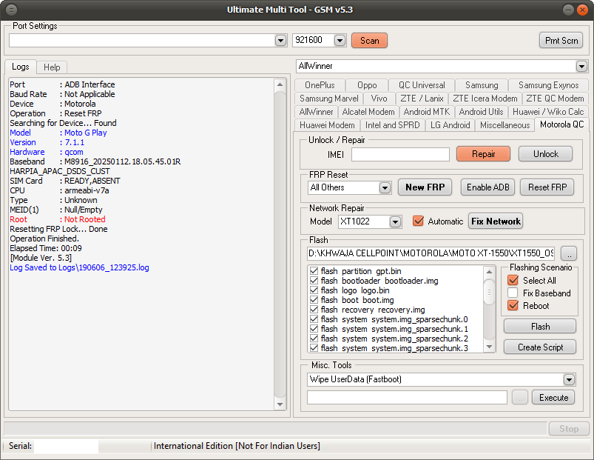Open the All Others FRP dropdown
594x460 pixels.
point(385,187)
